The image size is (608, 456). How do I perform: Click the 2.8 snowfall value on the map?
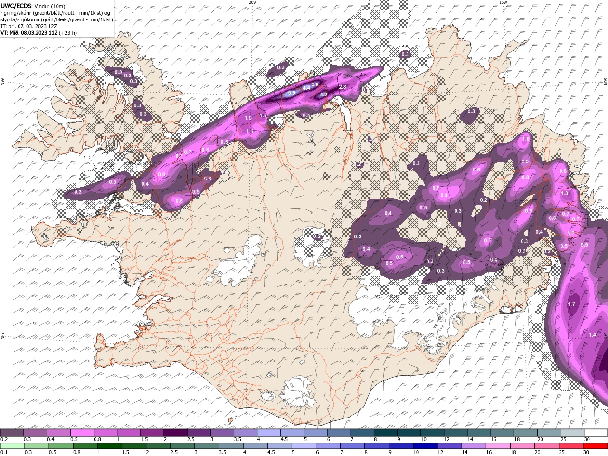(x=342, y=87)
